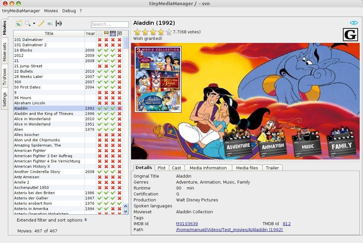Open the ? help menu
This screenshot has width=363, height=243.
(81, 11)
